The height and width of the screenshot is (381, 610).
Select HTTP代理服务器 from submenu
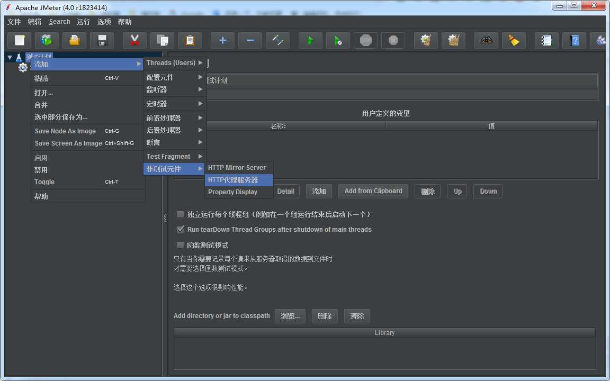(x=239, y=180)
